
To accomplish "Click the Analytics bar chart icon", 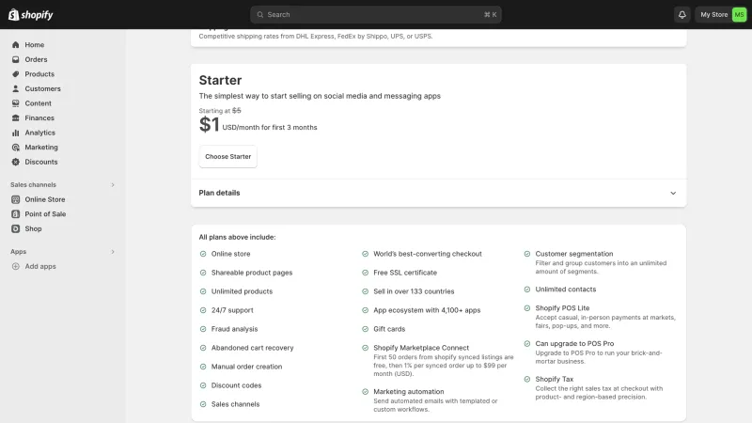I will (x=15, y=133).
